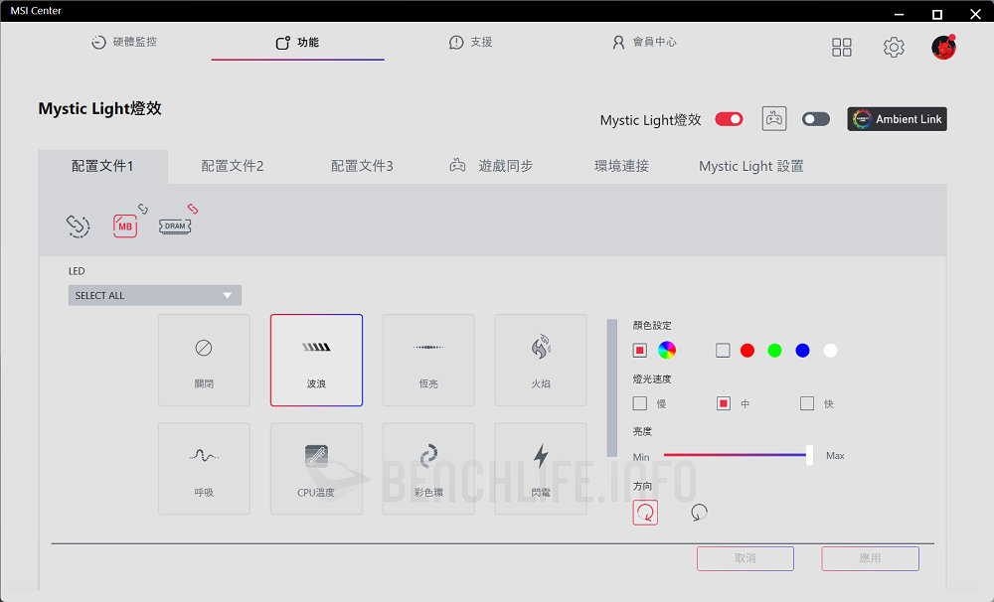This screenshot has height=602, width=994.
Task: Switch to 配置文件2 profile tab
Action: [x=233, y=166]
